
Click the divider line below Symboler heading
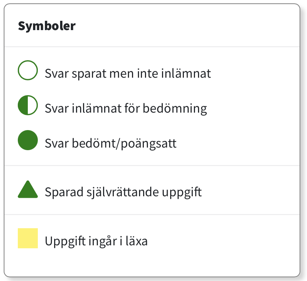point(152,47)
